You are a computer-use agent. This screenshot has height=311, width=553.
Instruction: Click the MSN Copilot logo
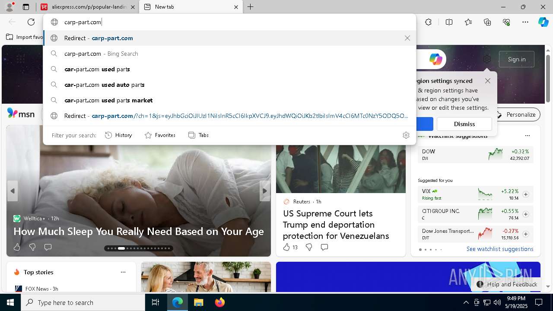point(435,59)
